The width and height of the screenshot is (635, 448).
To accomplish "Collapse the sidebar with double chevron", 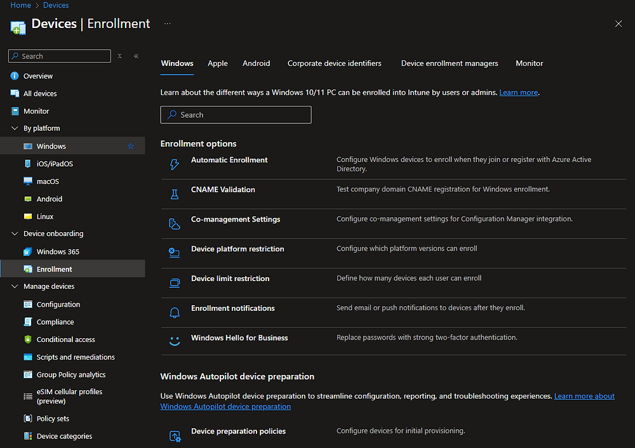I will click(136, 56).
